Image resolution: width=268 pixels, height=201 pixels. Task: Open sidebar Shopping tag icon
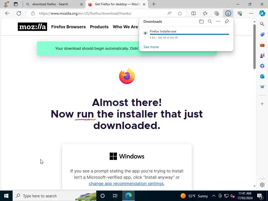(x=262, y=34)
